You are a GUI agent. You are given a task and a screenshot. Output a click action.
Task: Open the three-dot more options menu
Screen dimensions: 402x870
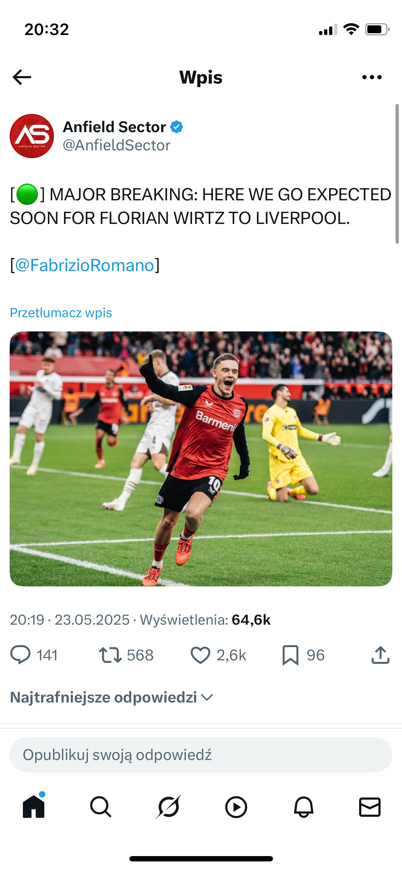click(372, 77)
